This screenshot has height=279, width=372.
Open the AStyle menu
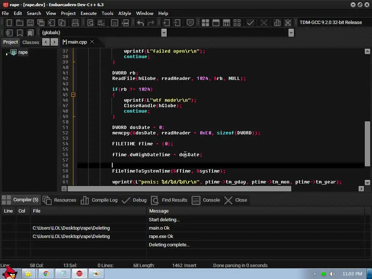(125, 13)
